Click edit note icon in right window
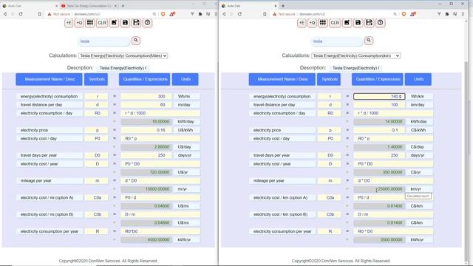The image size is (473, 266). (x=347, y=23)
